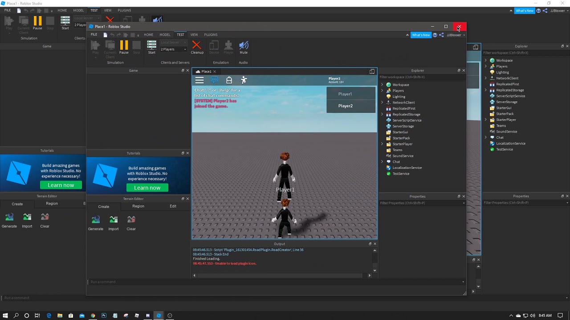Open the PLUGINS ribbon tab
Screen dimensions: 570x320
[211, 35]
